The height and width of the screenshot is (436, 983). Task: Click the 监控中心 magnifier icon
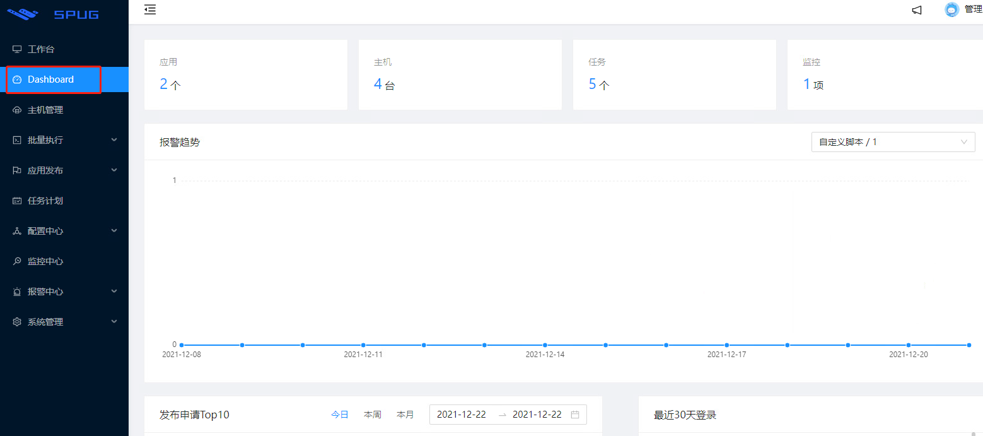pos(16,261)
